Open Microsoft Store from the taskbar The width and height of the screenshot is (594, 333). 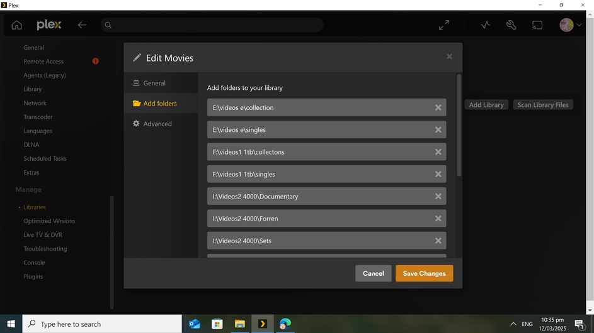tap(217, 324)
